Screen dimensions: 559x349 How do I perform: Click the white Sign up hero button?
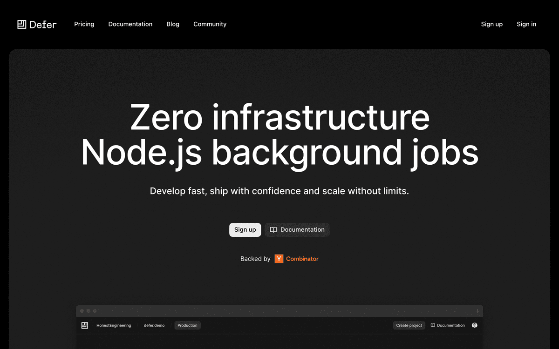click(245, 230)
